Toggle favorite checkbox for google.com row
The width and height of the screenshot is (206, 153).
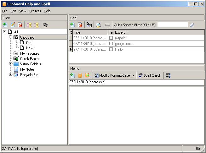click(x=111, y=44)
